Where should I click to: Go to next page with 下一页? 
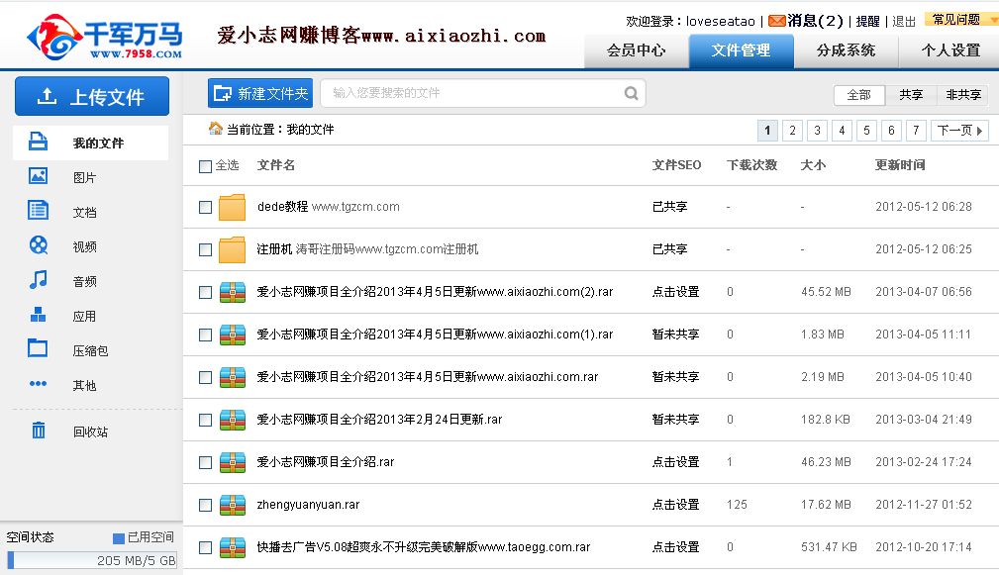tap(959, 131)
